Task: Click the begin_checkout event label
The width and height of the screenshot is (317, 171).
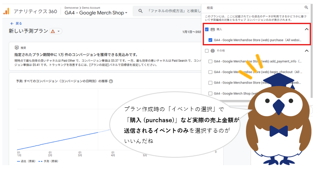Action: click(x=258, y=72)
